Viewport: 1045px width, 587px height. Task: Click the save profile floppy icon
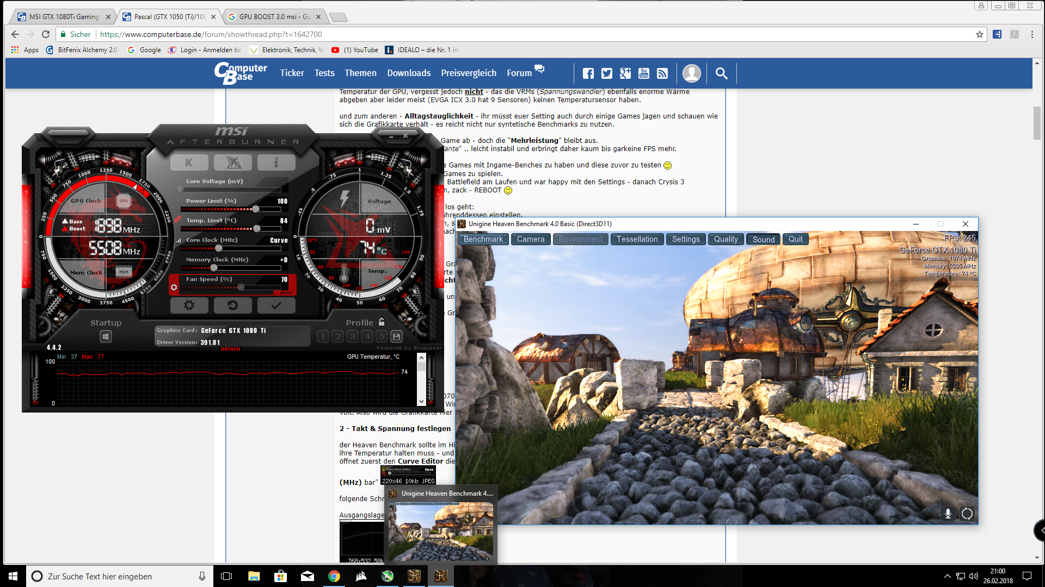tap(397, 336)
